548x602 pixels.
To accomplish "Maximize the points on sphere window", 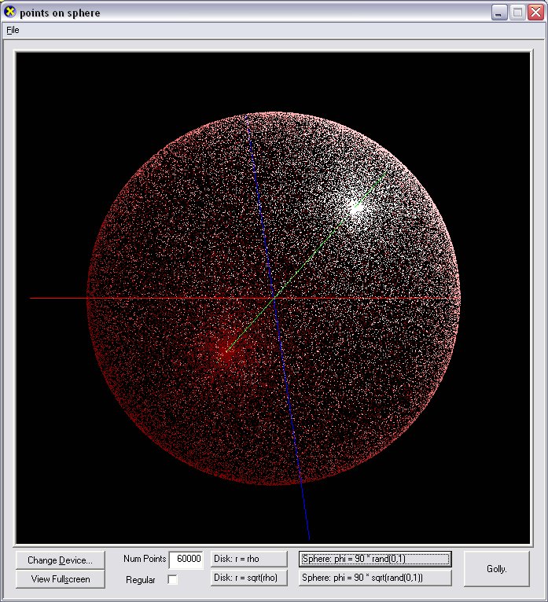I will pos(517,13).
